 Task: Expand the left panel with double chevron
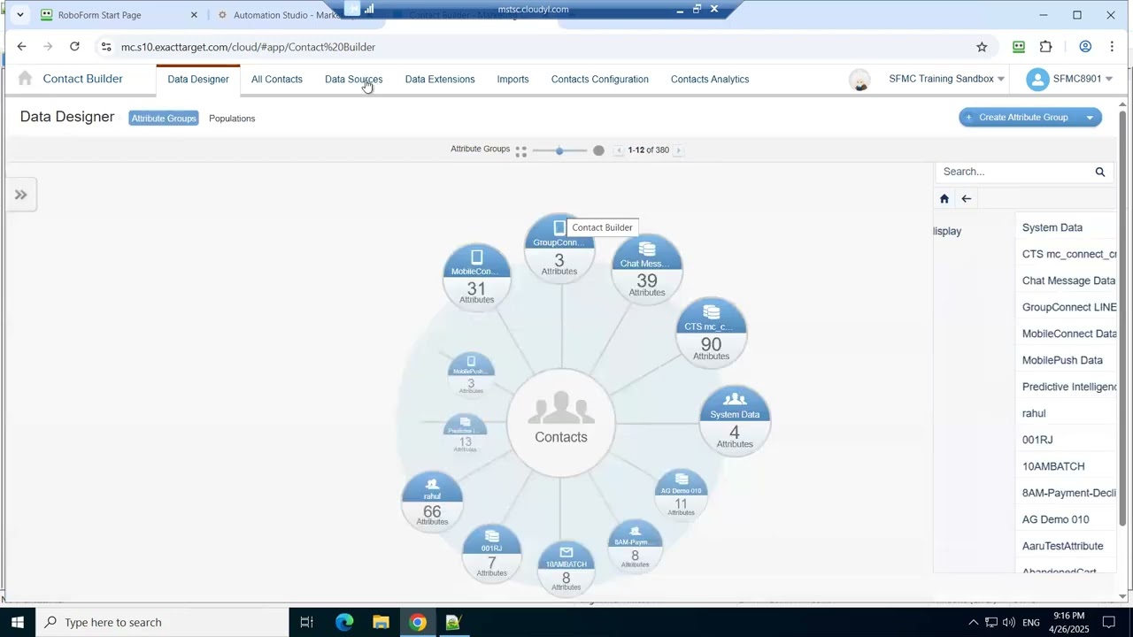pyautogui.click(x=21, y=195)
